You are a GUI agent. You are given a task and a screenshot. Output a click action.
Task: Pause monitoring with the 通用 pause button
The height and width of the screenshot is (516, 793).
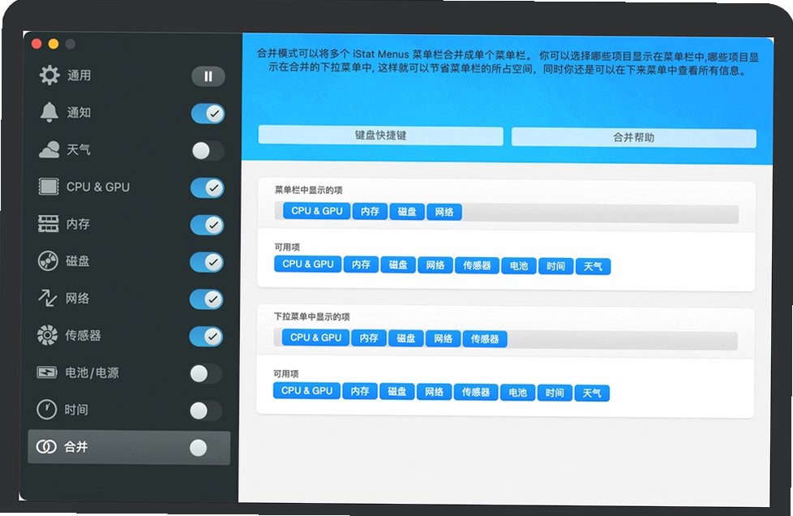[208, 76]
